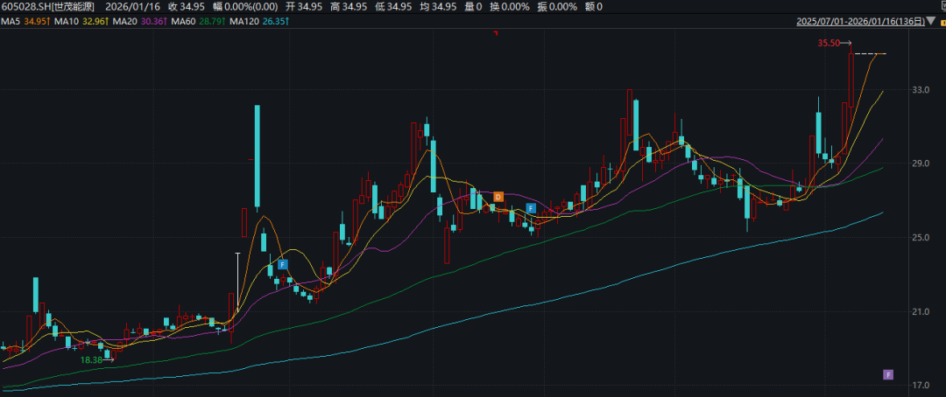Click the purple F icon in the bottom-right corner

pos(887,374)
